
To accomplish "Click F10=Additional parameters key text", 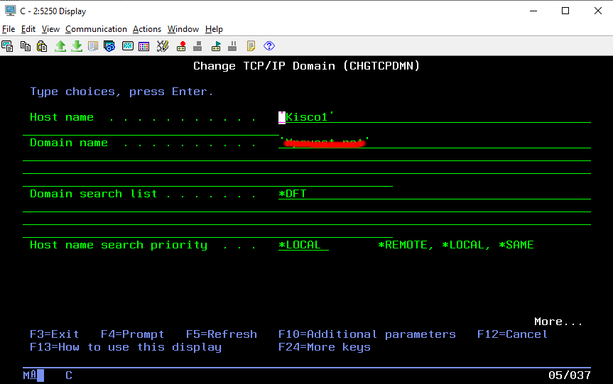I will point(367,334).
